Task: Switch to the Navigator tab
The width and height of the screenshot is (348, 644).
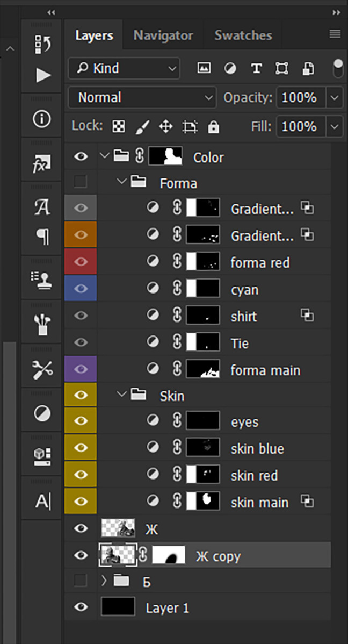Action: tap(163, 35)
